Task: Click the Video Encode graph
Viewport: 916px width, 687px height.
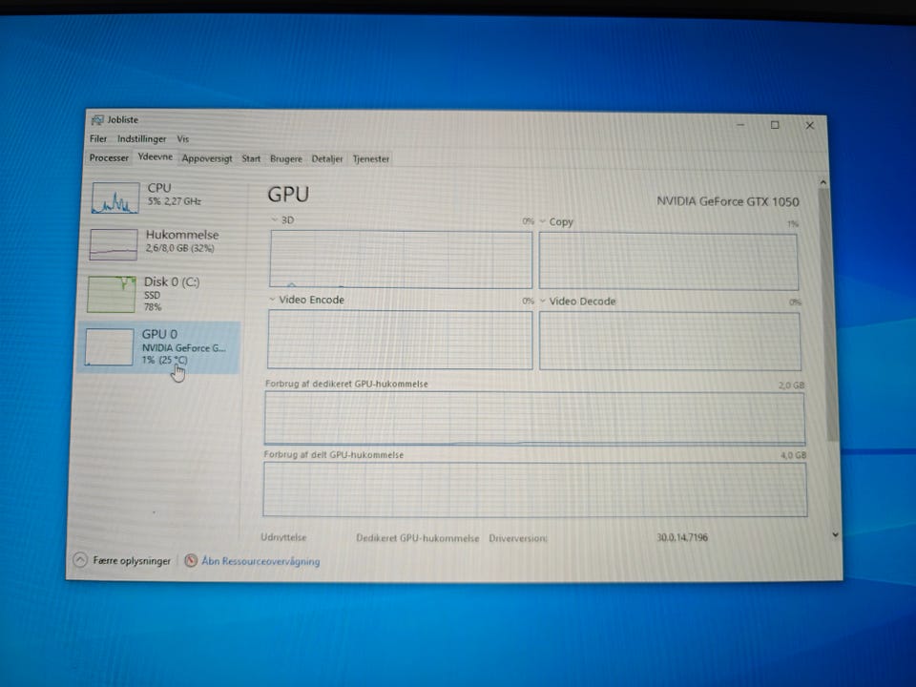Action: 400,340
